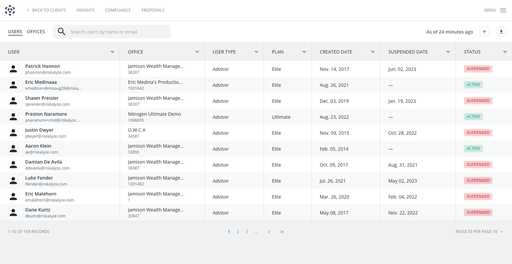Viewport: 512px width, 264px height.
Task: Expand Results Per Page selector
Action: coord(479,232)
